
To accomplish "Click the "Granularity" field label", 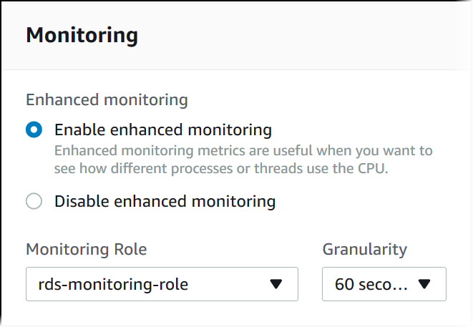I will point(364,249).
